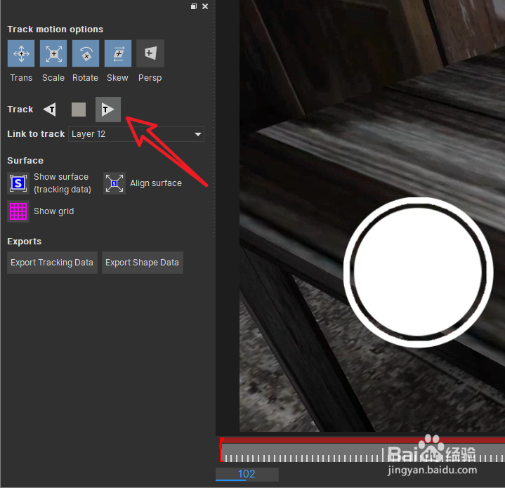The height and width of the screenshot is (488, 505).
Task: Enable Perspective motion tracking option
Action: tap(150, 53)
